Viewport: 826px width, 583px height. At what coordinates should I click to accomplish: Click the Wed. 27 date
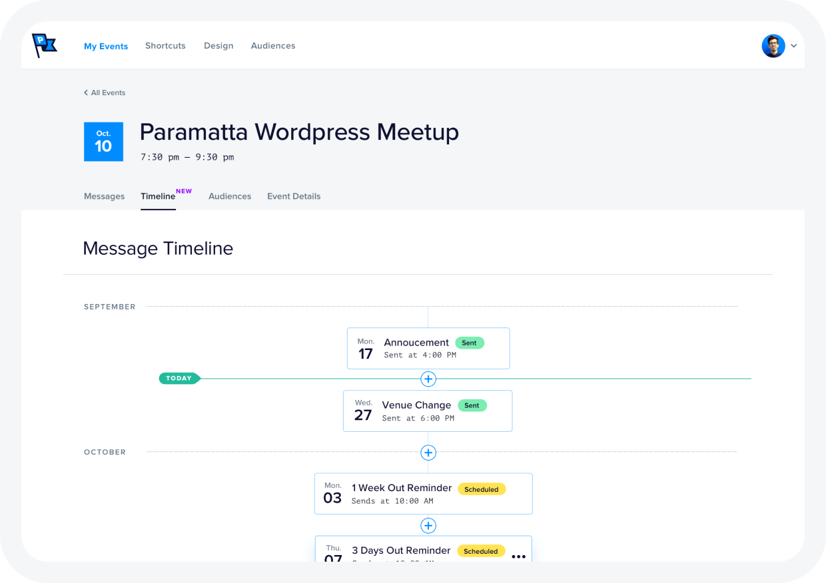[363, 411]
